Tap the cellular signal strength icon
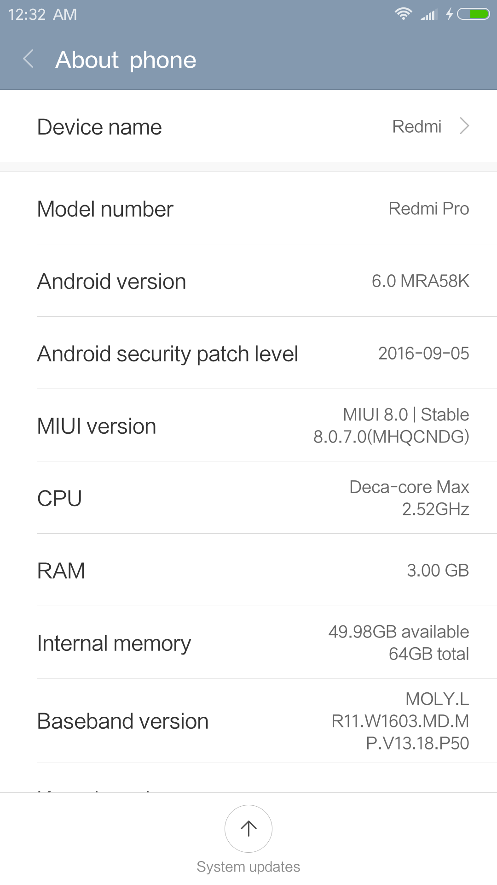This screenshot has width=497, height=885. pyautogui.click(x=428, y=15)
